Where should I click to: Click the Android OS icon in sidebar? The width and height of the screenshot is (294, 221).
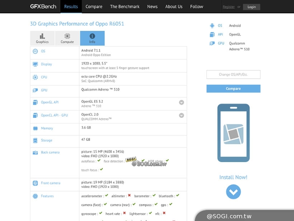[212, 26]
